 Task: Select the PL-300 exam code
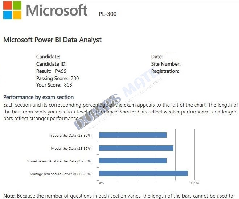[108, 14]
